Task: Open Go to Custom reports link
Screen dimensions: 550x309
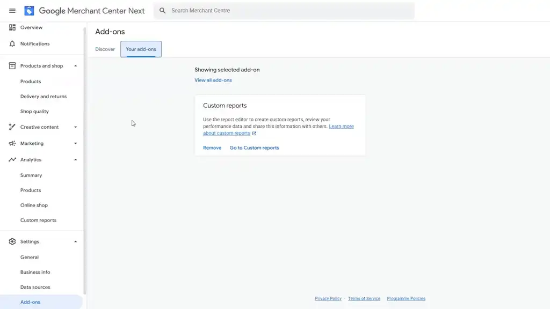Action: tap(254, 148)
